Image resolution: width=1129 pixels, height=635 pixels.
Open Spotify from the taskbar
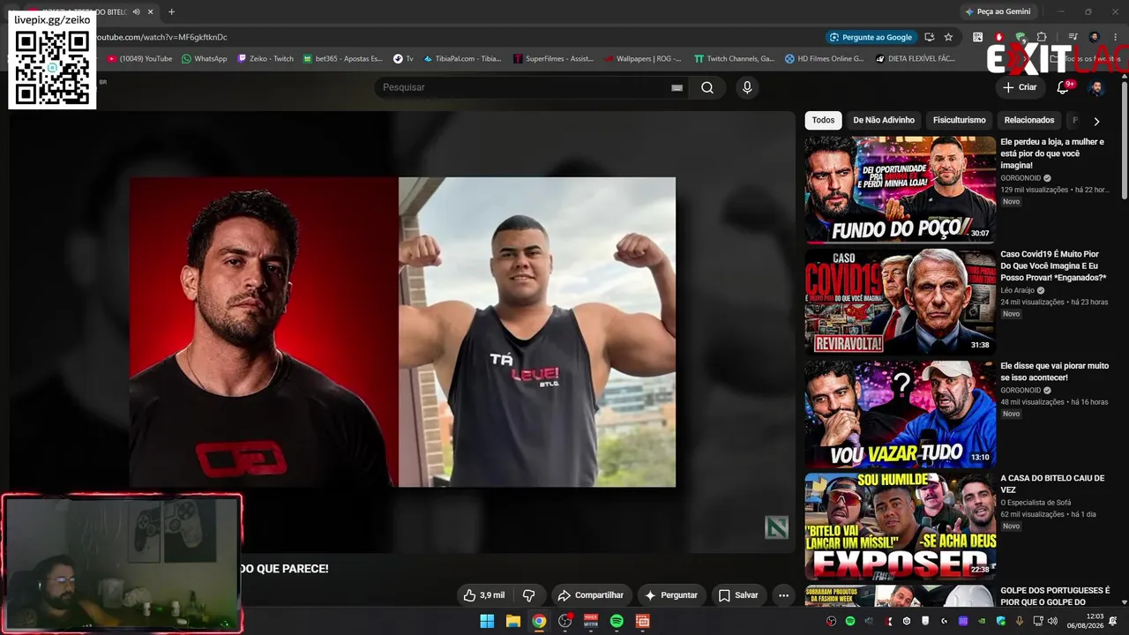[617, 621]
